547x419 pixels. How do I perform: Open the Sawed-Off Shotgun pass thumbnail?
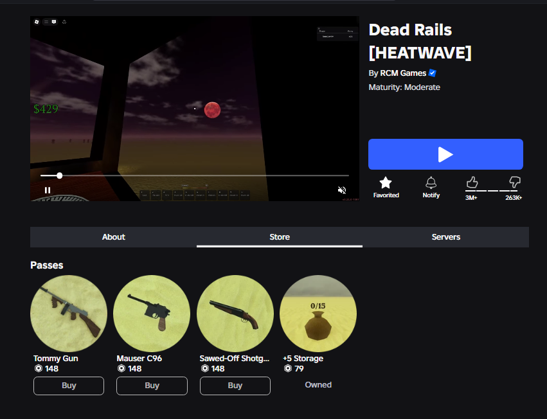click(235, 314)
